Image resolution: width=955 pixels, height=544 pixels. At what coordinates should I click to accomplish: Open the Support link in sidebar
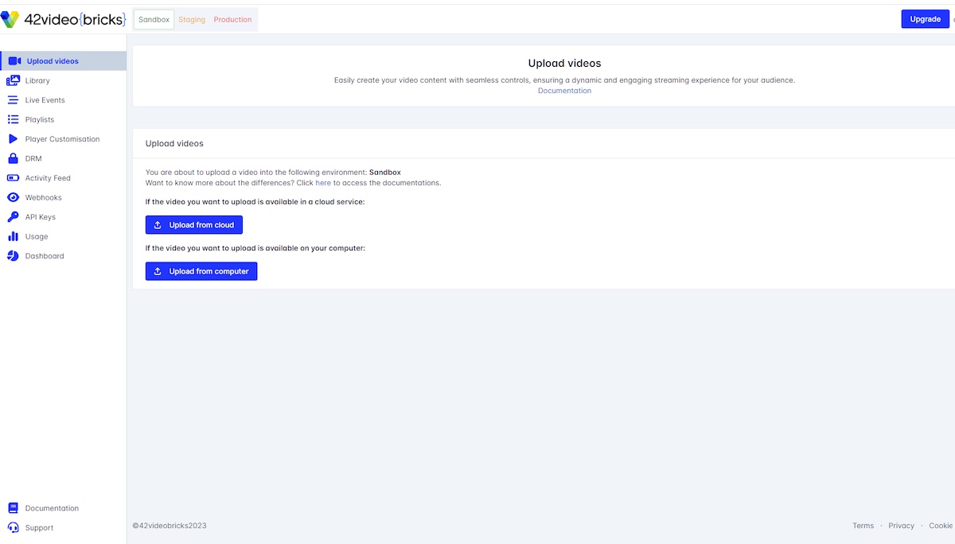point(63,527)
